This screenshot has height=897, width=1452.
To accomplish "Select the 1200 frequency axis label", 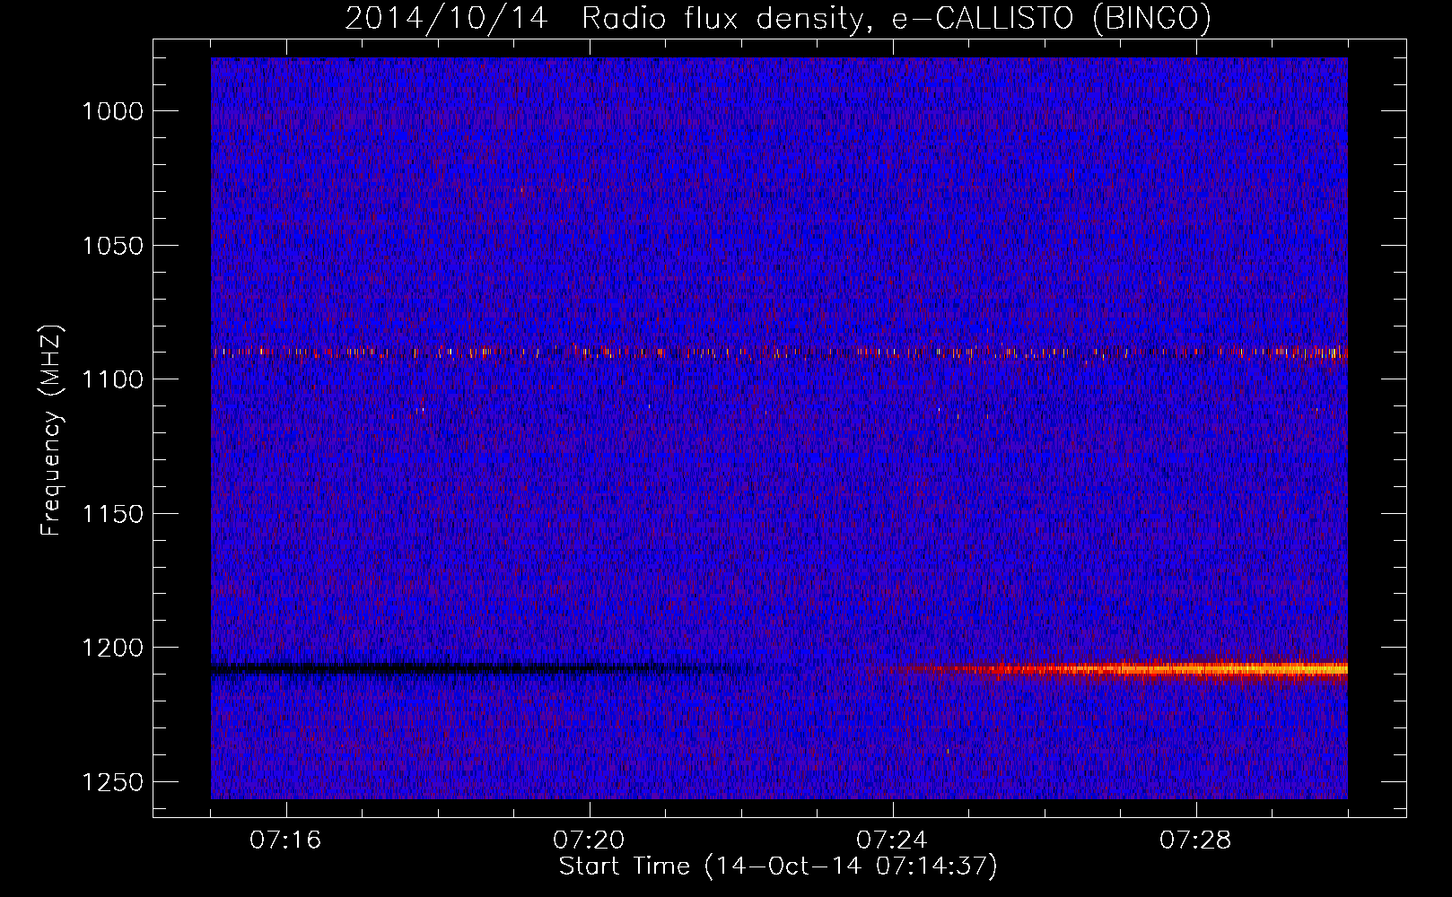I will click(112, 648).
